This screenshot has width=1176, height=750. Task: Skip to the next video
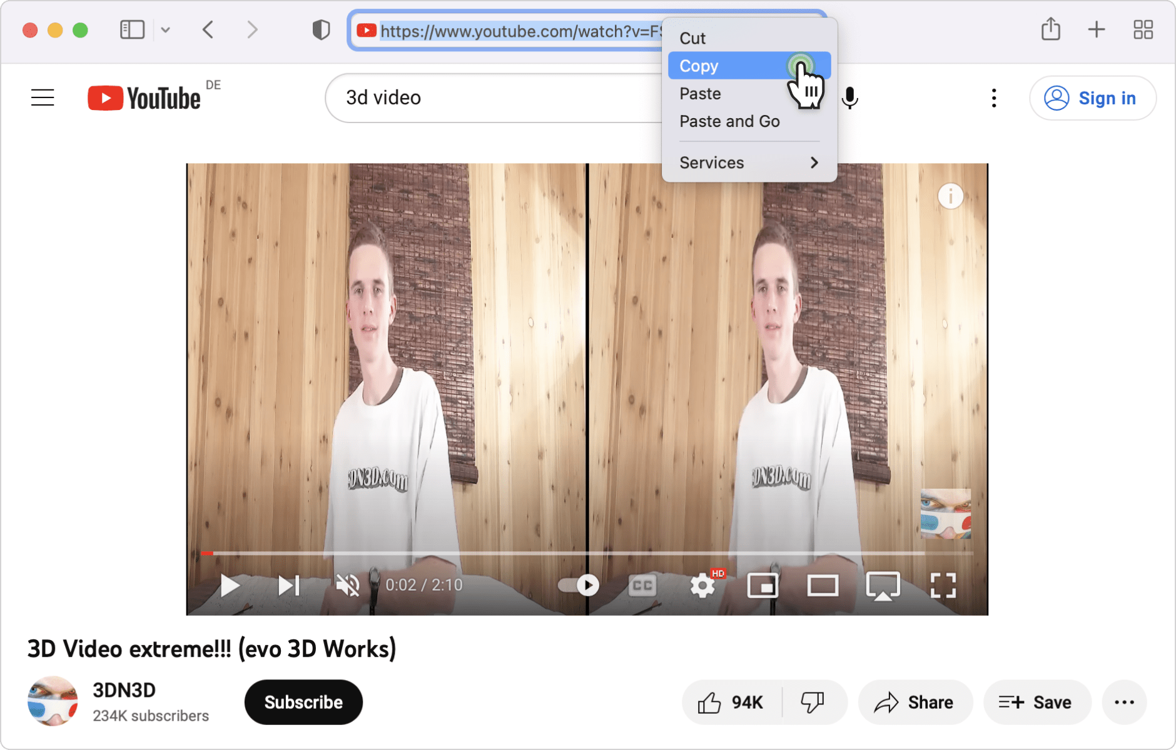tap(288, 585)
